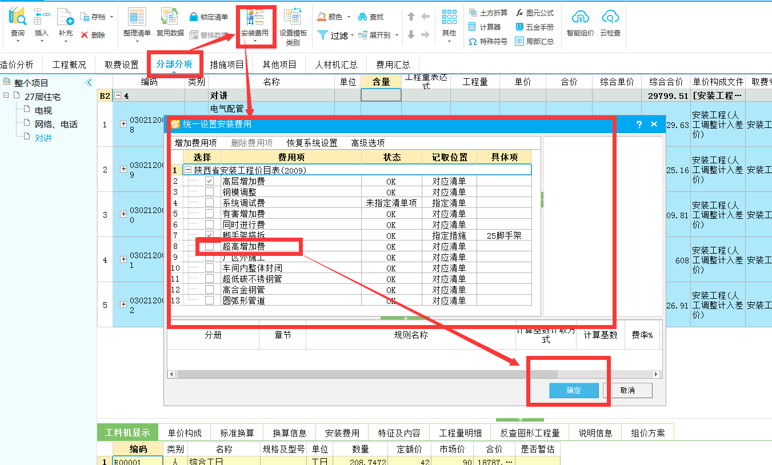772x465 pixels.
Task: Click the 展开到 icon
Action: tap(363, 35)
